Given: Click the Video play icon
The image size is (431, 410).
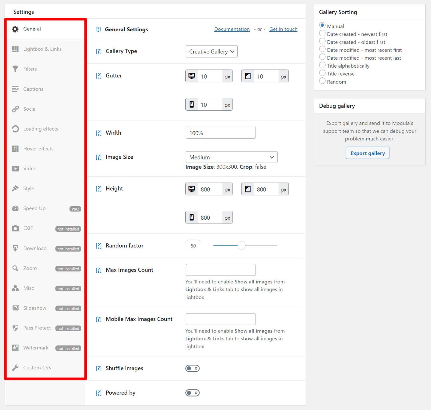Looking at the screenshot, I should [15, 168].
